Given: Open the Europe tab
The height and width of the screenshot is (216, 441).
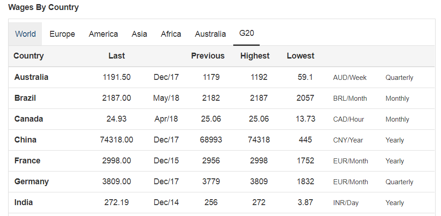Looking at the screenshot, I should 62,34.
